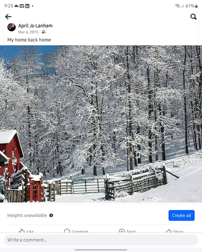Tap the Share arrow icon

[169, 231]
